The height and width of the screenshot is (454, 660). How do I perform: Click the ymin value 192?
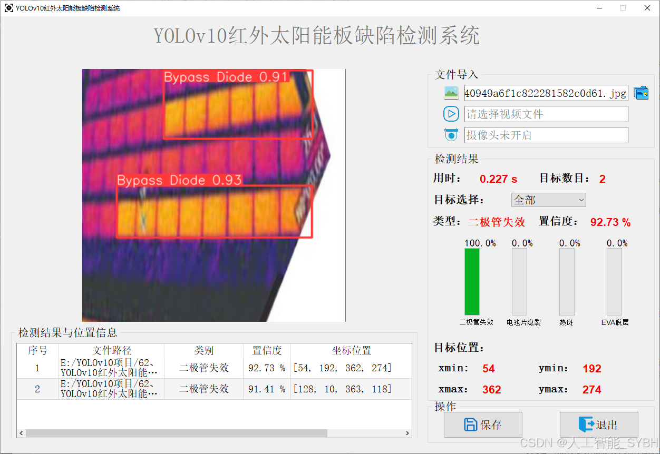pyautogui.click(x=592, y=369)
